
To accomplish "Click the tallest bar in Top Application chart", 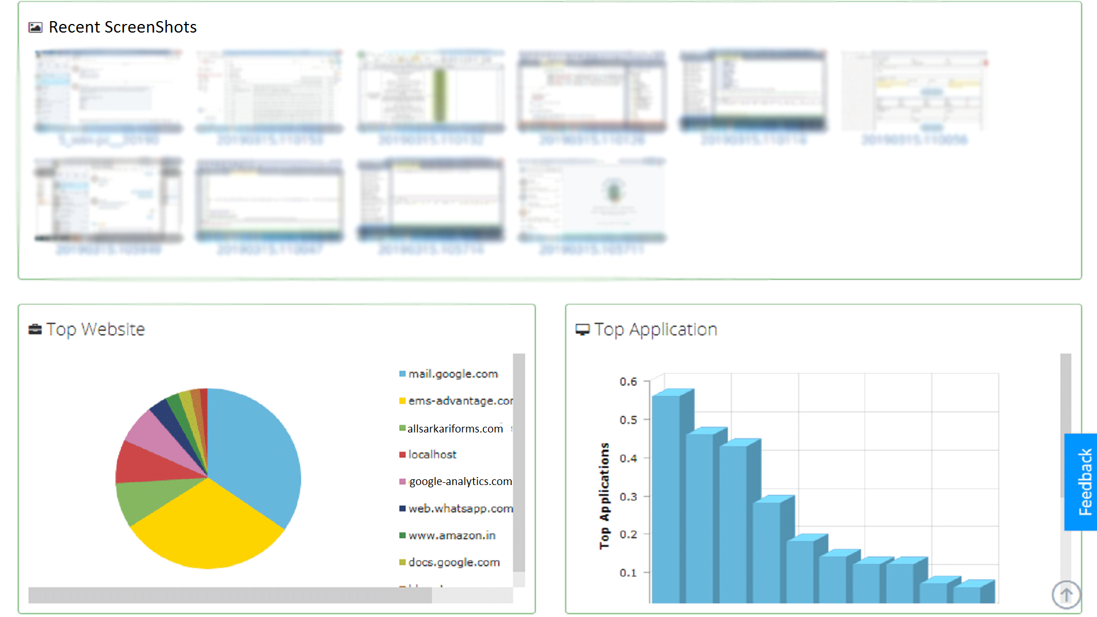I will pyautogui.click(x=666, y=497).
